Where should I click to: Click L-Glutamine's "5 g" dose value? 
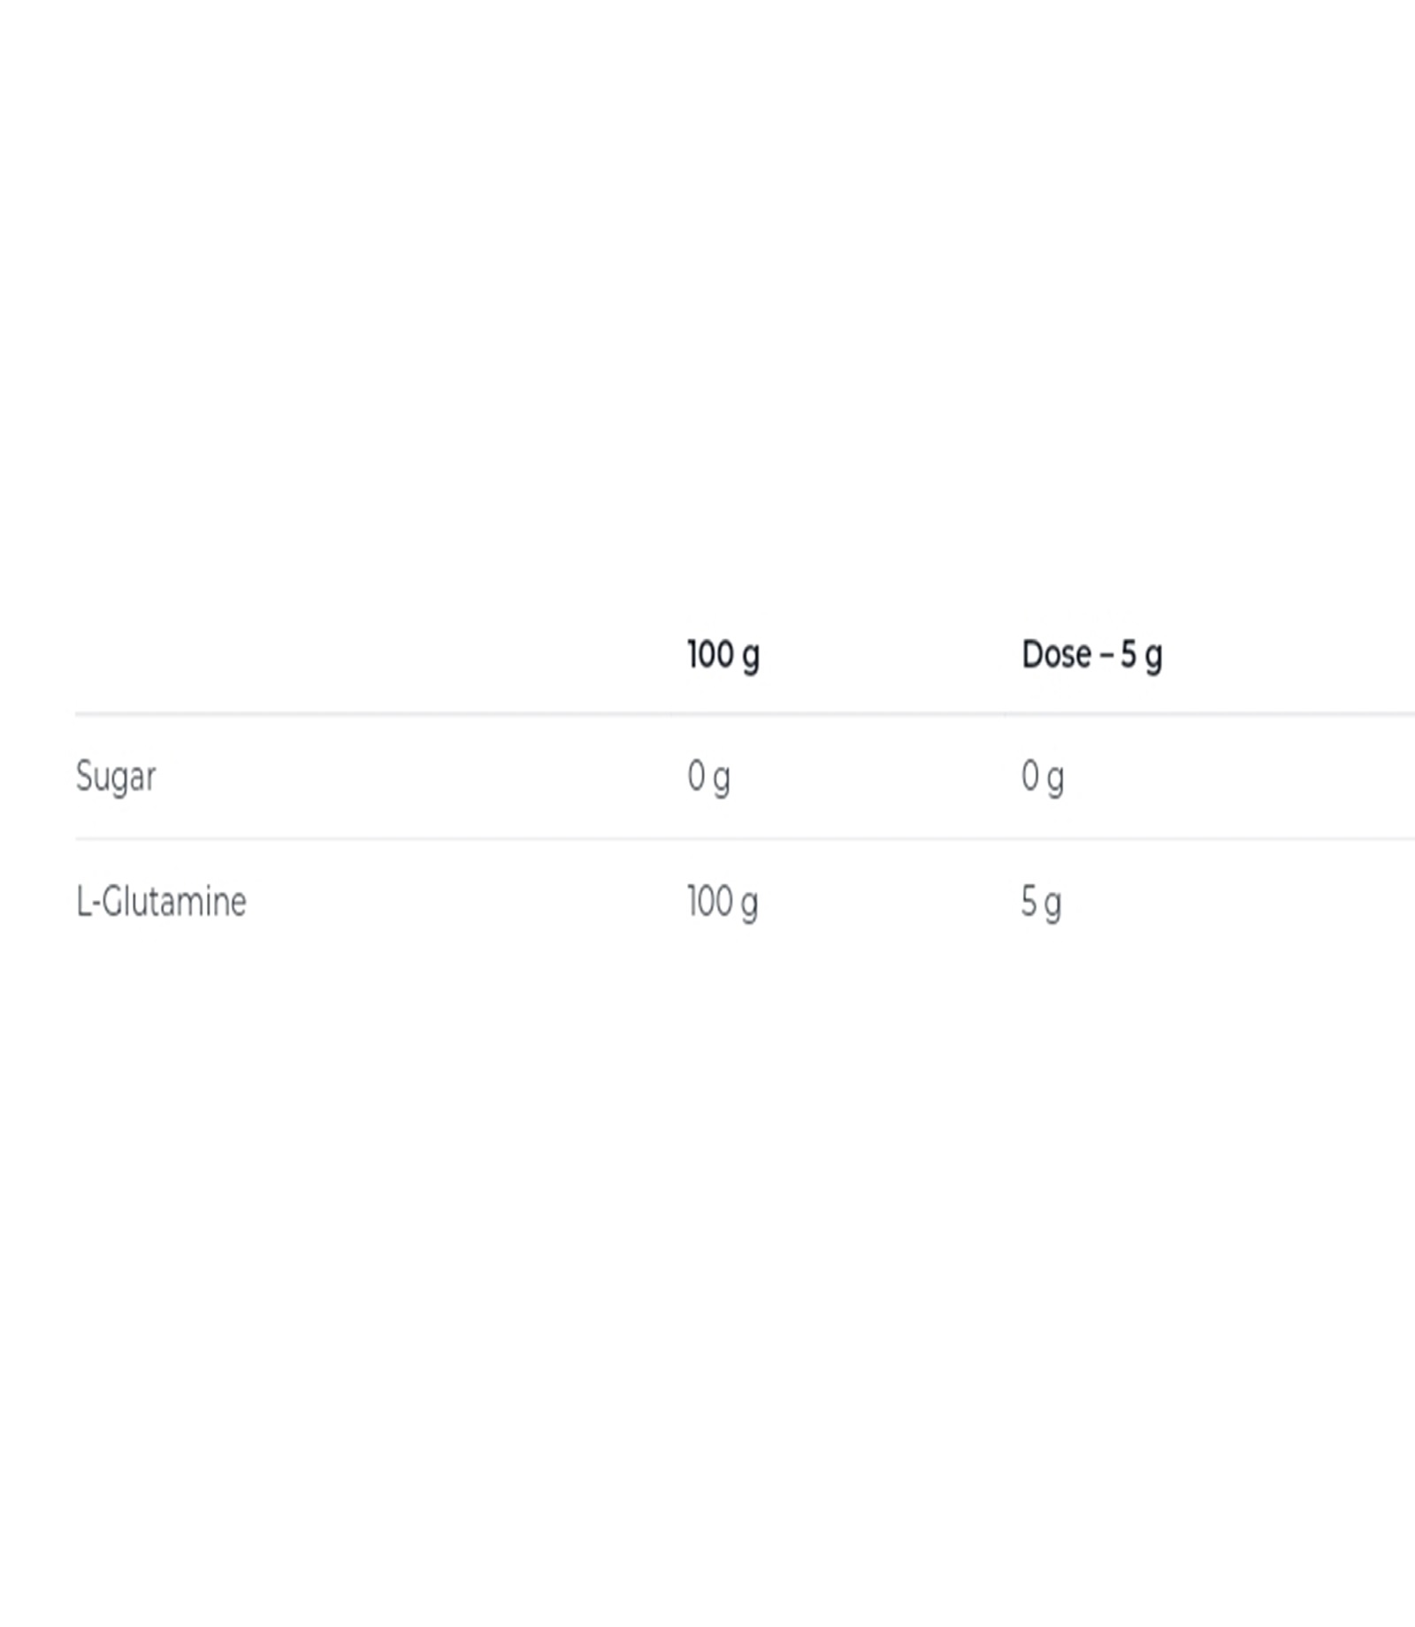1041,902
